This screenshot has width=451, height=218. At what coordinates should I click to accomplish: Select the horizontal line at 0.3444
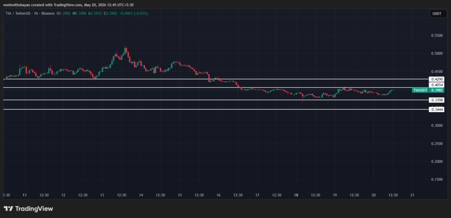click(216, 110)
